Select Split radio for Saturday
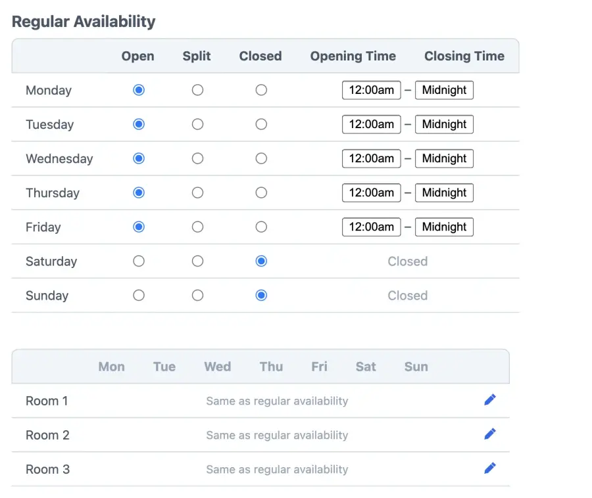The height and width of the screenshot is (498, 592). tap(197, 261)
